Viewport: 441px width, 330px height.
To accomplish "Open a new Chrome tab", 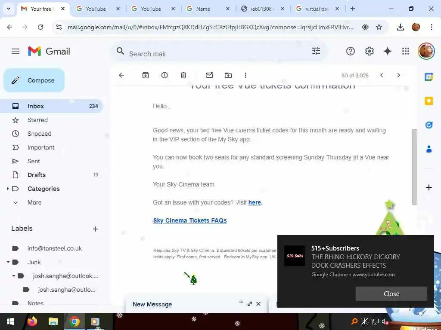I will (x=352, y=9).
